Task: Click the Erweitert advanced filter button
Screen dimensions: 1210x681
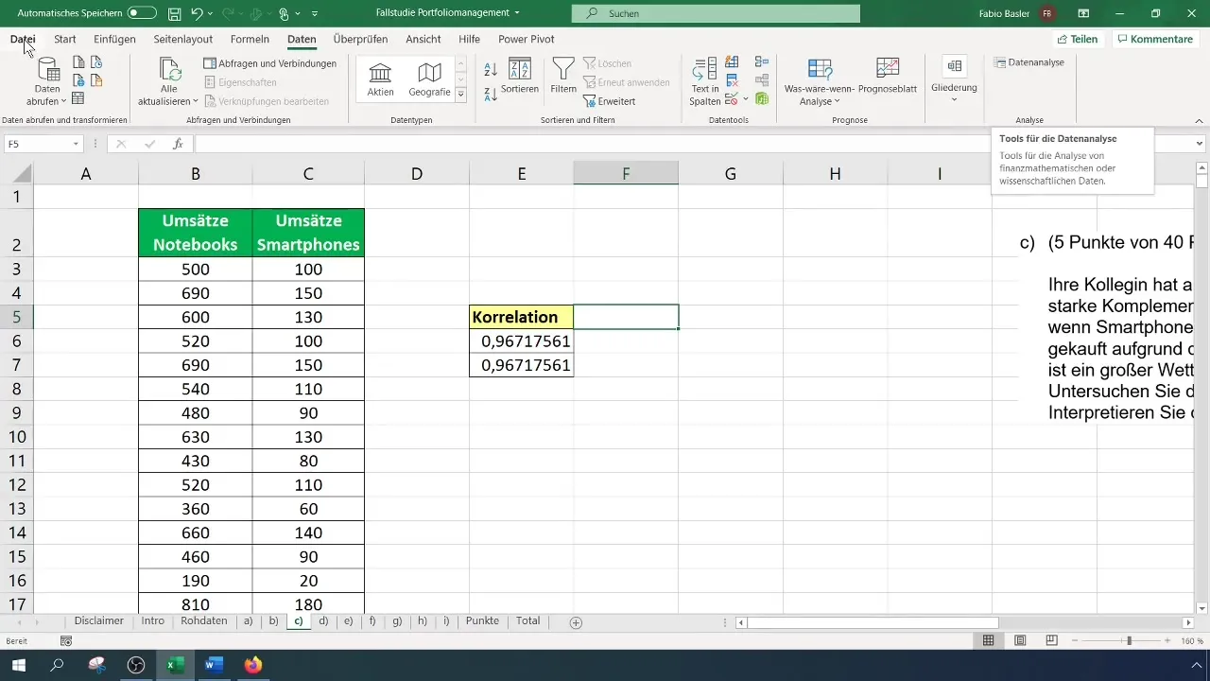Action: (x=610, y=101)
